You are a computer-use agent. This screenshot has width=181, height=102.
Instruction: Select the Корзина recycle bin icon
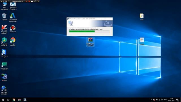4,17
